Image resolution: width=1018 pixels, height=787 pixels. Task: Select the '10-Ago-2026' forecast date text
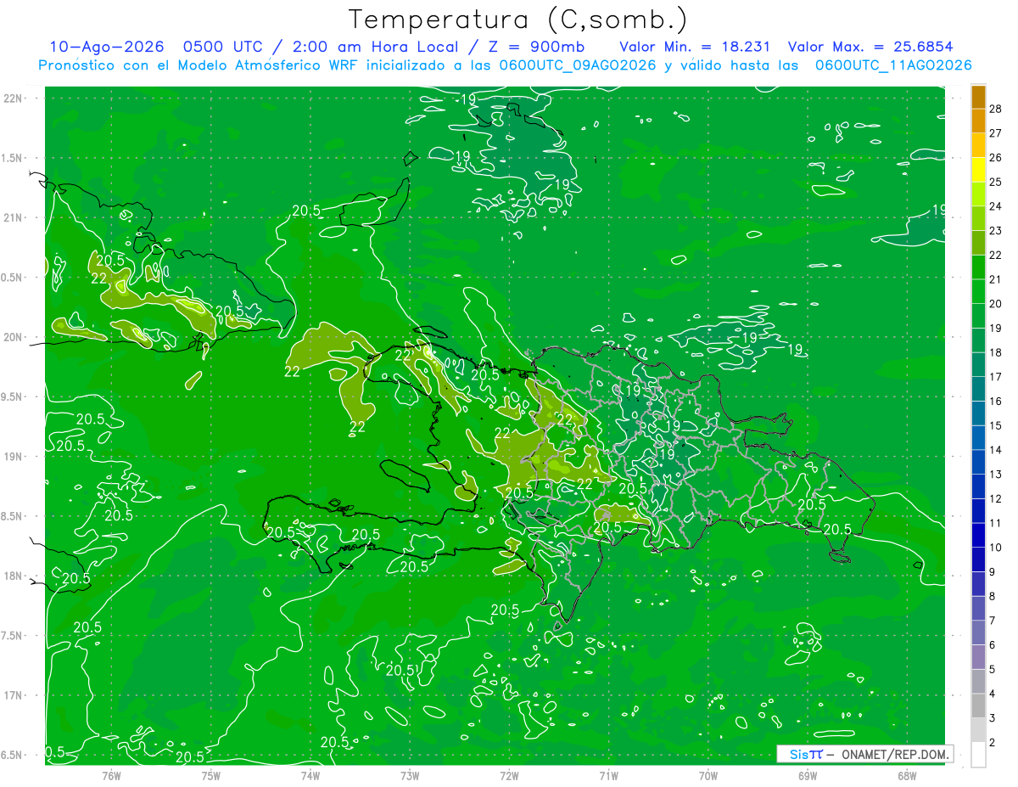pos(109,47)
